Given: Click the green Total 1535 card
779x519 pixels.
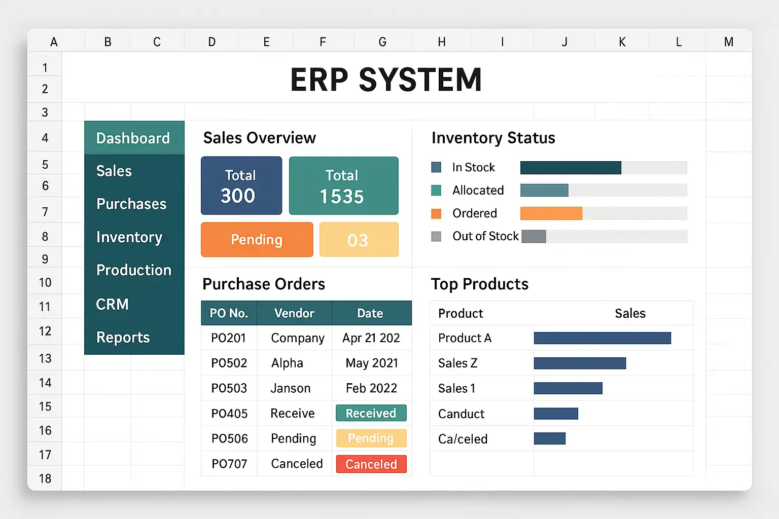Looking at the screenshot, I should [343, 186].
